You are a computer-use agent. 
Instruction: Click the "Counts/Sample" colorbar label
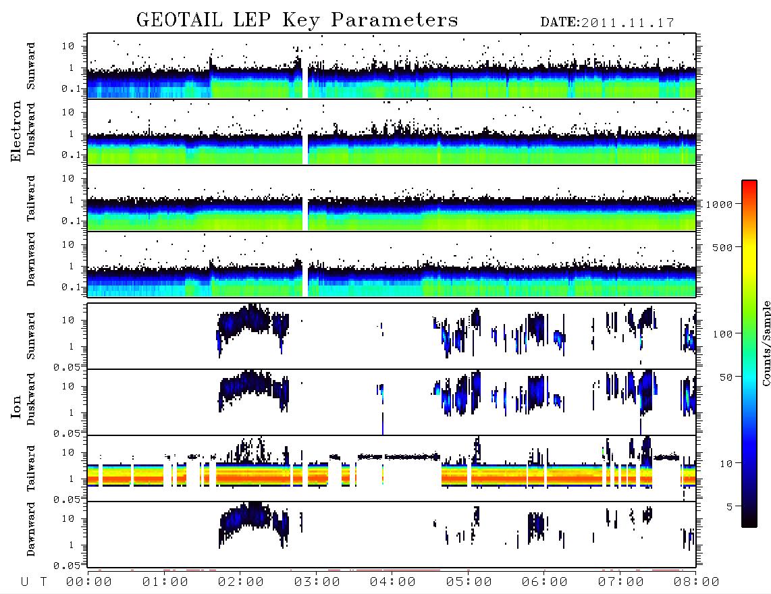click(766, 343)
